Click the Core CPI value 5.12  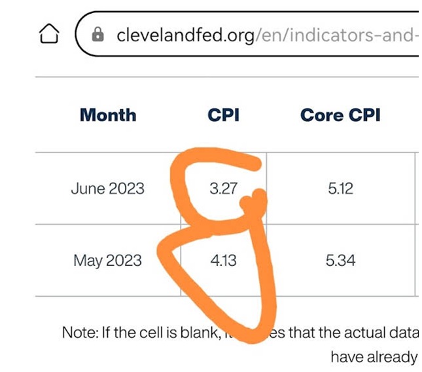click(x=340, y=188)
